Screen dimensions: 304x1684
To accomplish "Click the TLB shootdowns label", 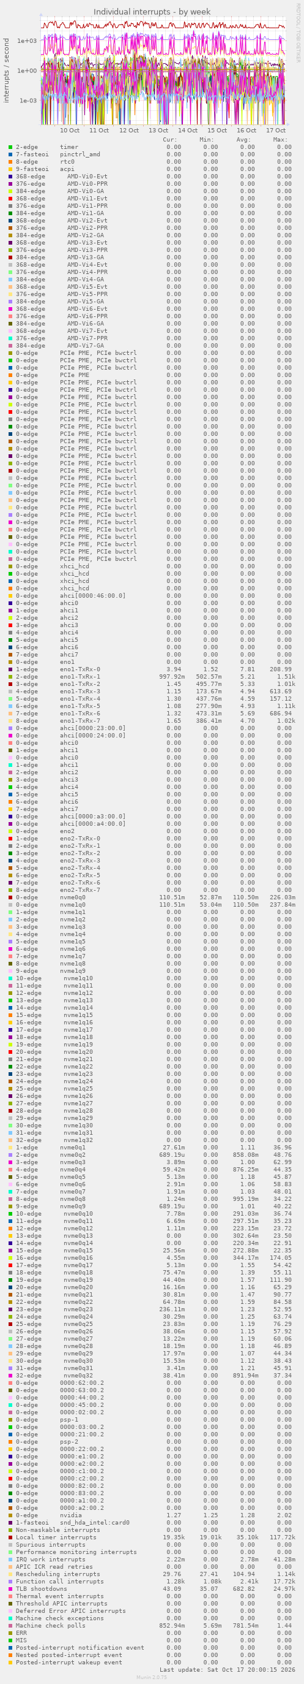I will tap(42, 1588).
